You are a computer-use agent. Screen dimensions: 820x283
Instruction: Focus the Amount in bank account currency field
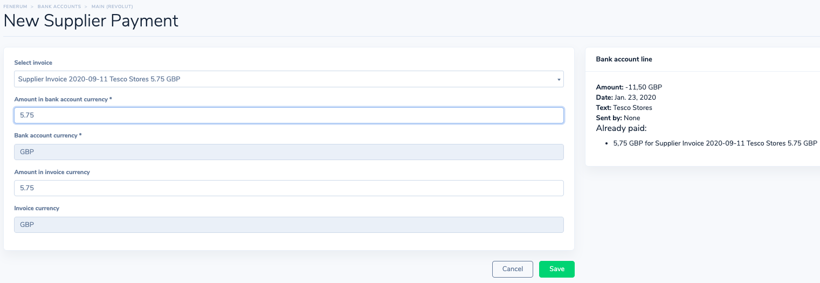tap(288, 115)
